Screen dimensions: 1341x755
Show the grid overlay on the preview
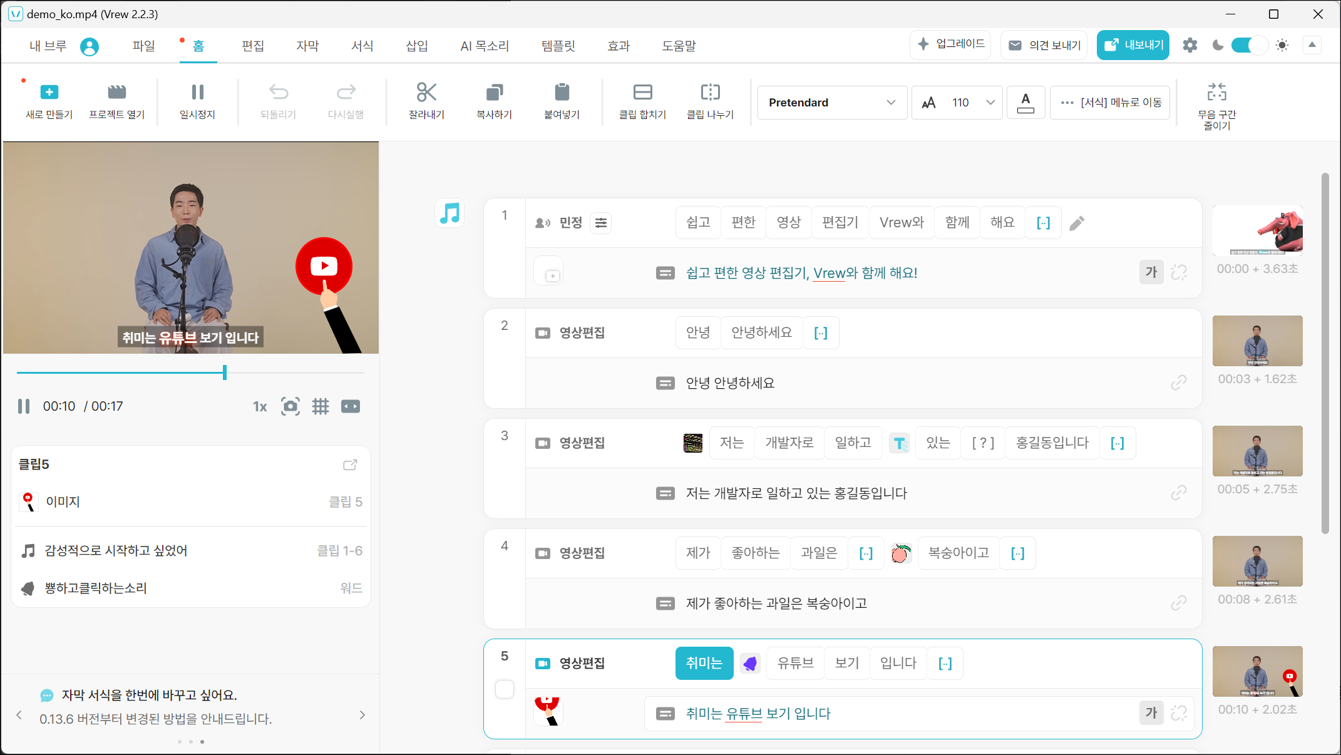[x=321, y=406]
